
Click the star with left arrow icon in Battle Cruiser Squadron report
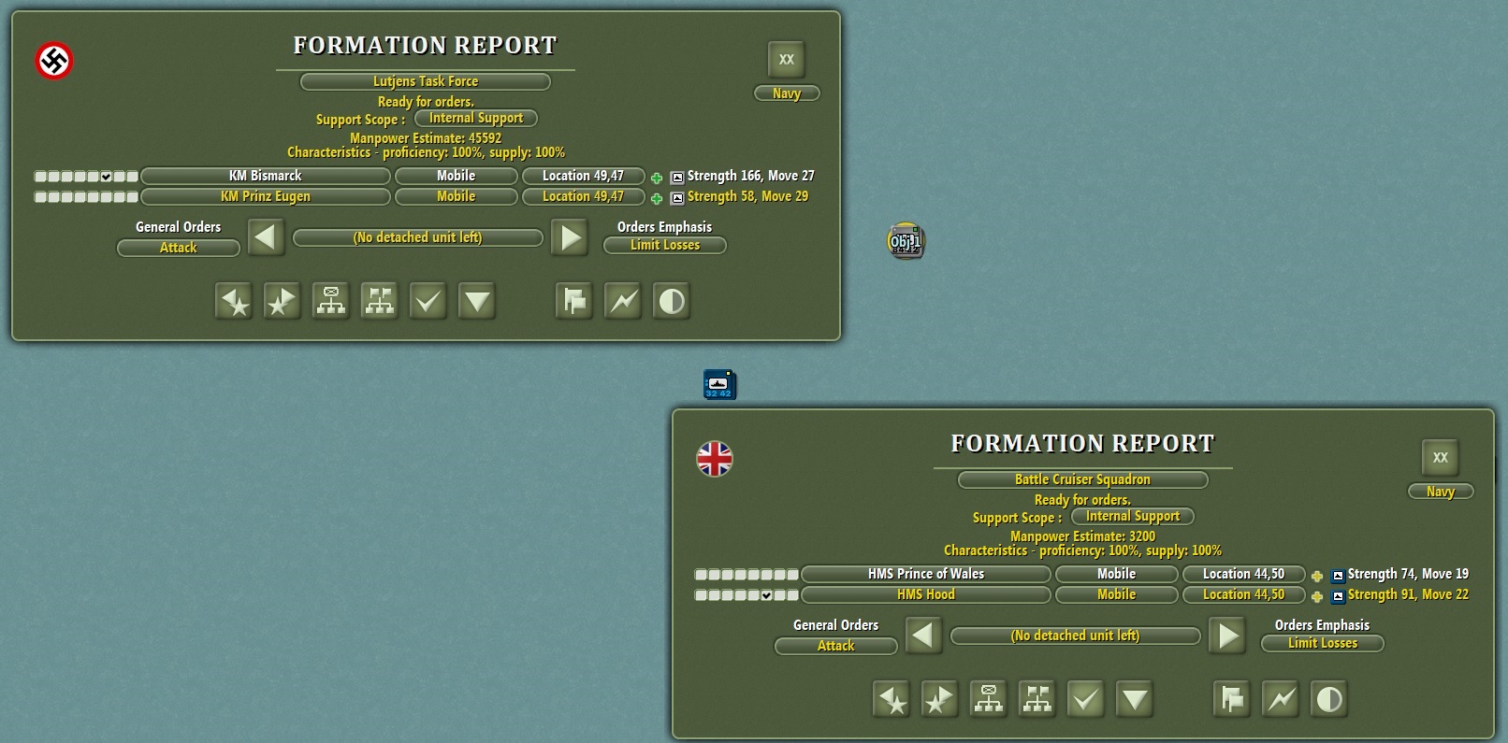click(892, 699)
